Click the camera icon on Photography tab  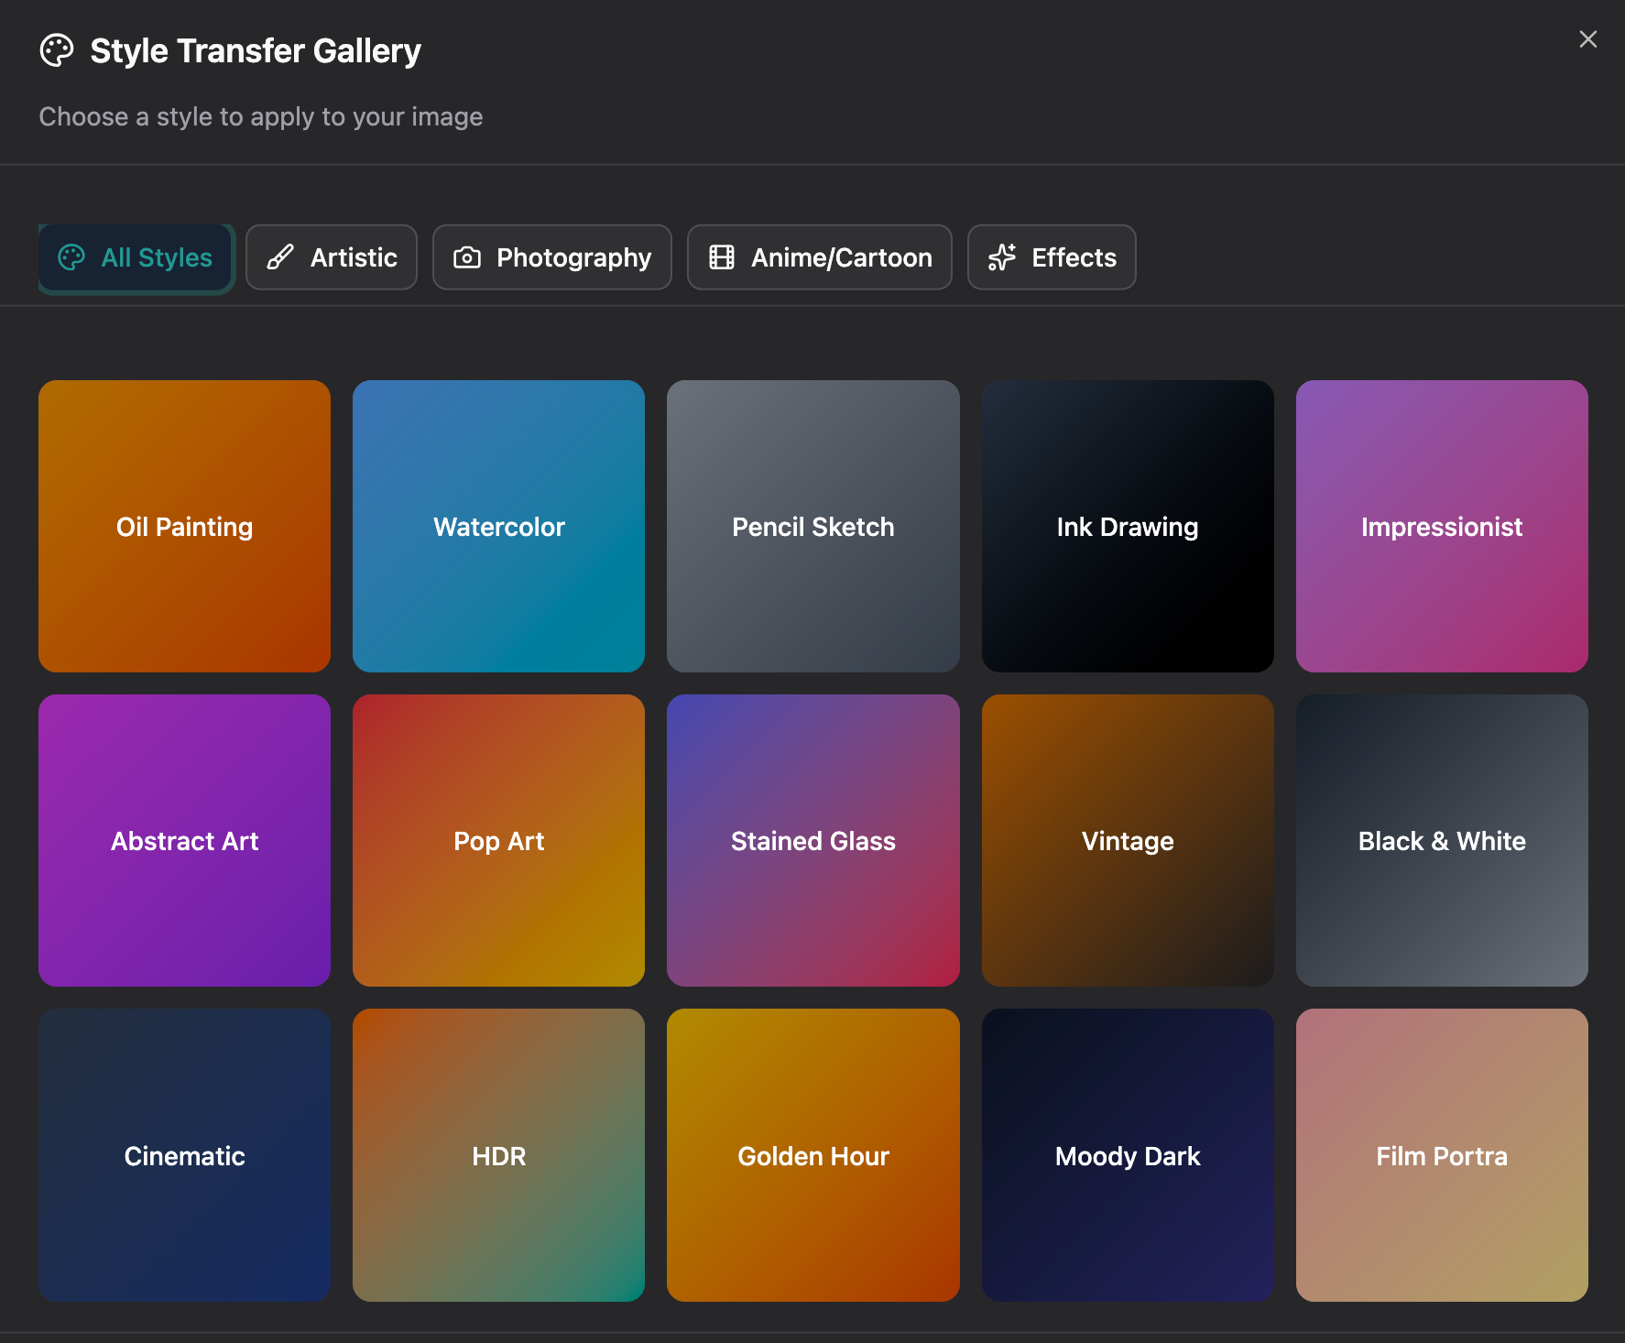pos(467,257)
